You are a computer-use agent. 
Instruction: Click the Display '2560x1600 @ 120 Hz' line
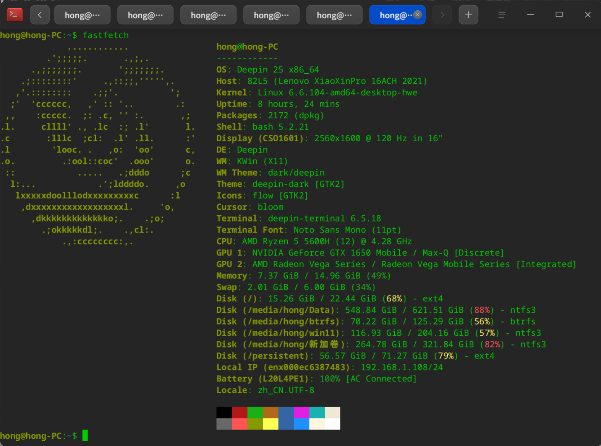pyautogui.click(x=329, y=138)
